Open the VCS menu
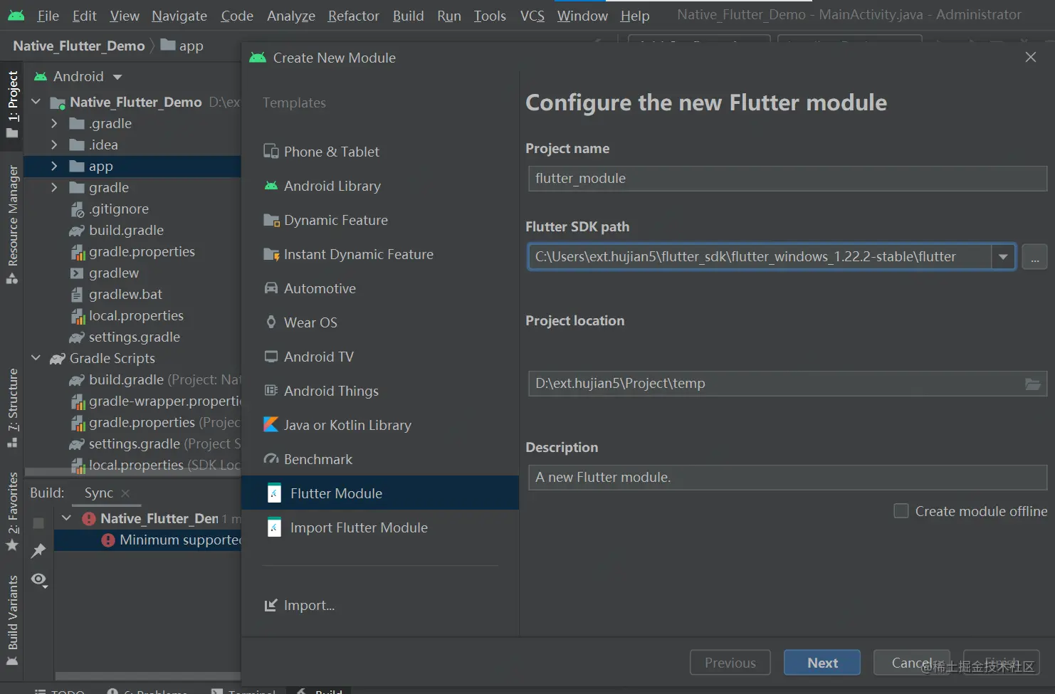 coord(532,16)
